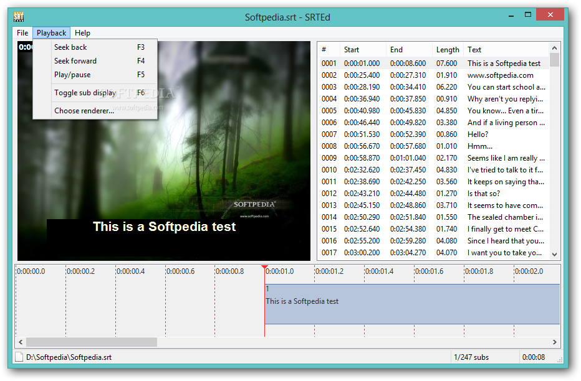This screenshot has height=381, width=581.
Task: Click the '1/247 subs' status bar entry
Action: click(x=471, y=357)
